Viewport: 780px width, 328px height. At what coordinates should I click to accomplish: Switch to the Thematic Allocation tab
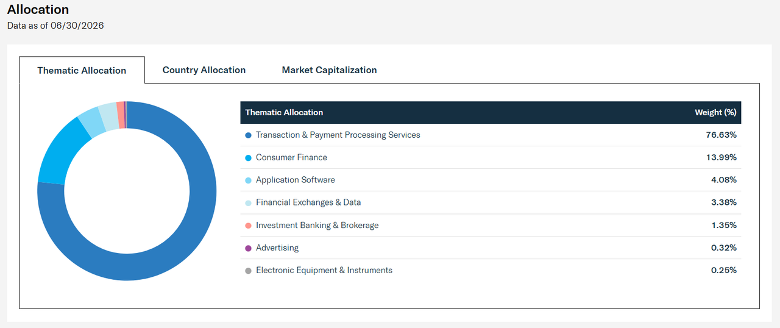tap(82, 70)
